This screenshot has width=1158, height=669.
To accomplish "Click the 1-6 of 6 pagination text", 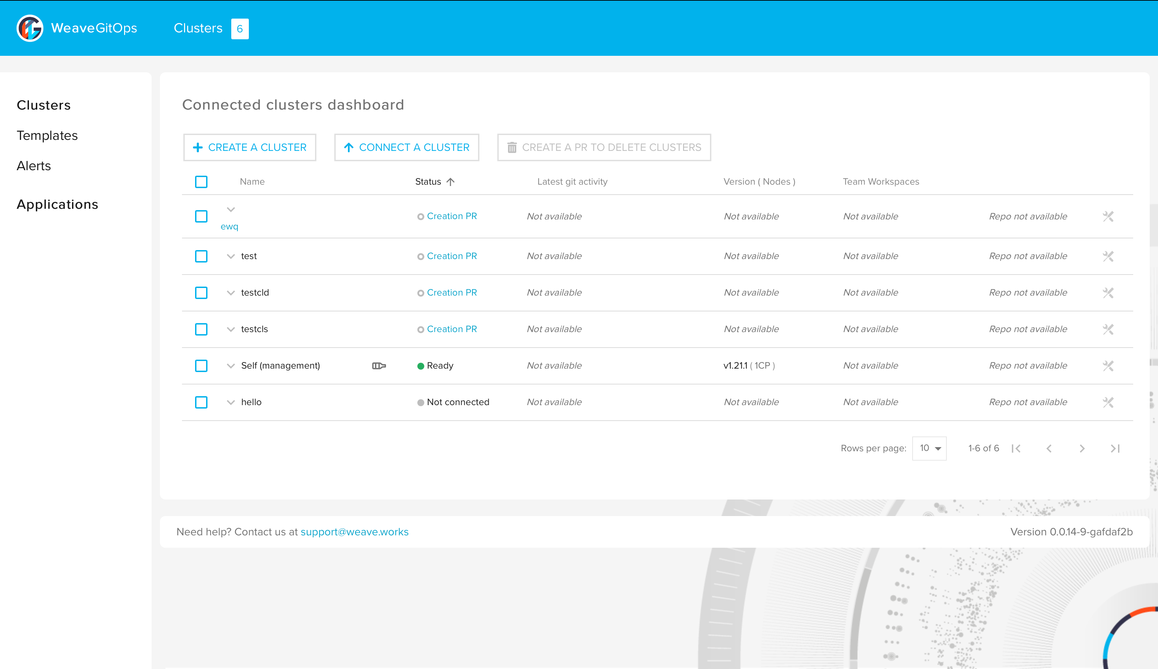I will pos(983,449).
